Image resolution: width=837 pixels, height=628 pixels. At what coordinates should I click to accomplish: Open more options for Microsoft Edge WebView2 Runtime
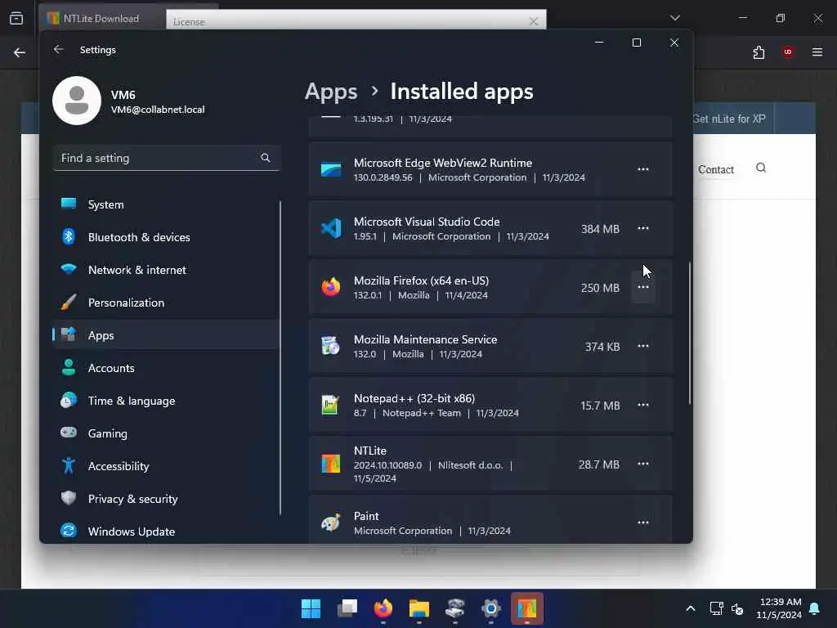click(x=643, y=169)
